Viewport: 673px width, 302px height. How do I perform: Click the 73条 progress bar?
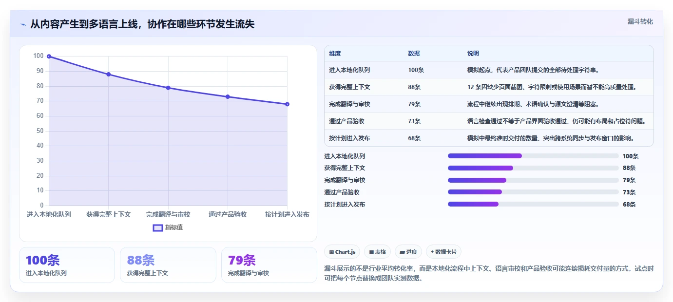pos(533,192)
